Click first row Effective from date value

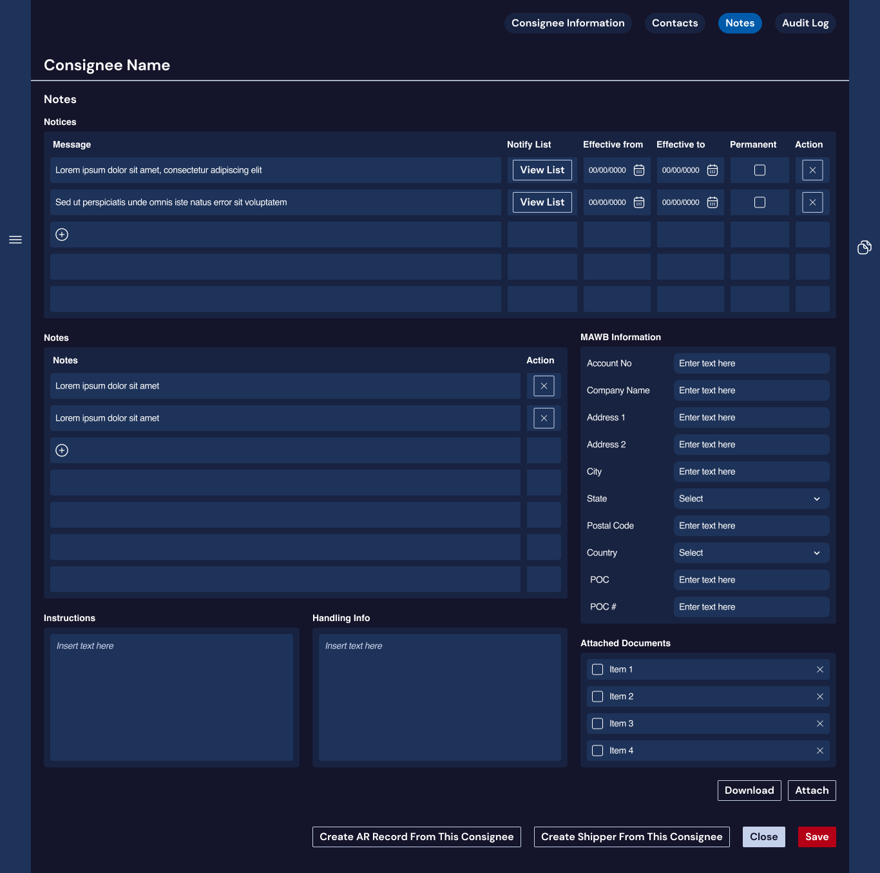pos(607,170)
